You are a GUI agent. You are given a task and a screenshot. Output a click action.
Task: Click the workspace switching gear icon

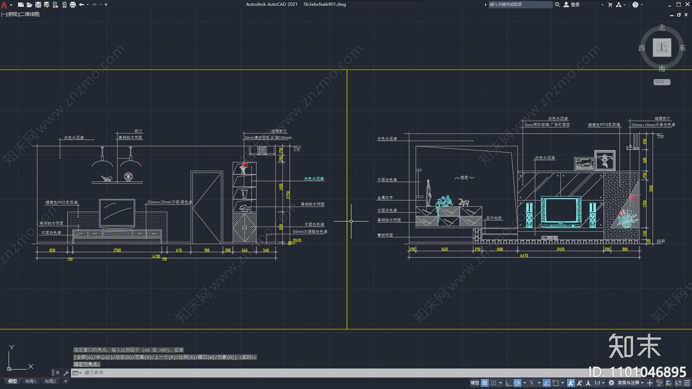611,383
